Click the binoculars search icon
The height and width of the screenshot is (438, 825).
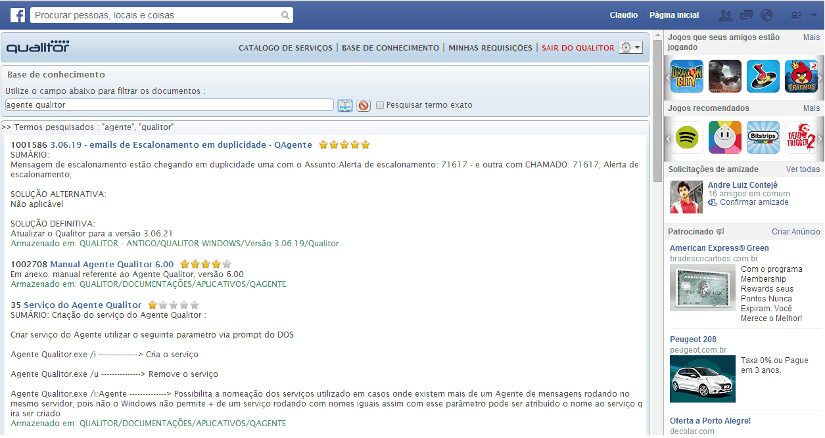coord(345,105)
